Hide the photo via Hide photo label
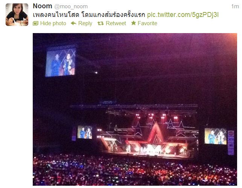 click(53, 23)
